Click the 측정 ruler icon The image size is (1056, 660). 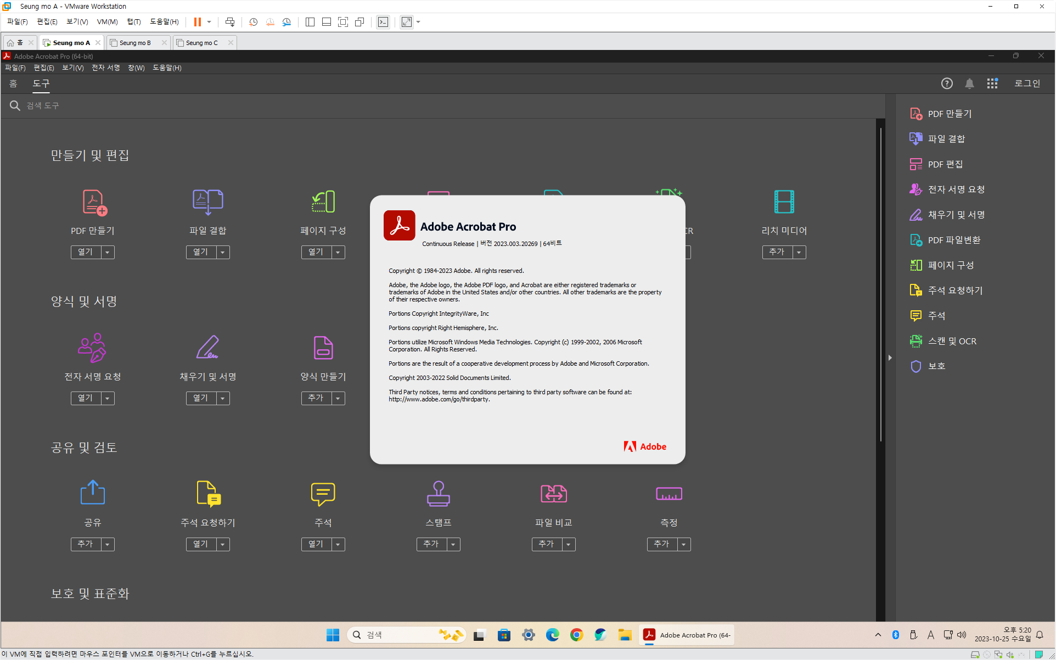tap(669, 494)
